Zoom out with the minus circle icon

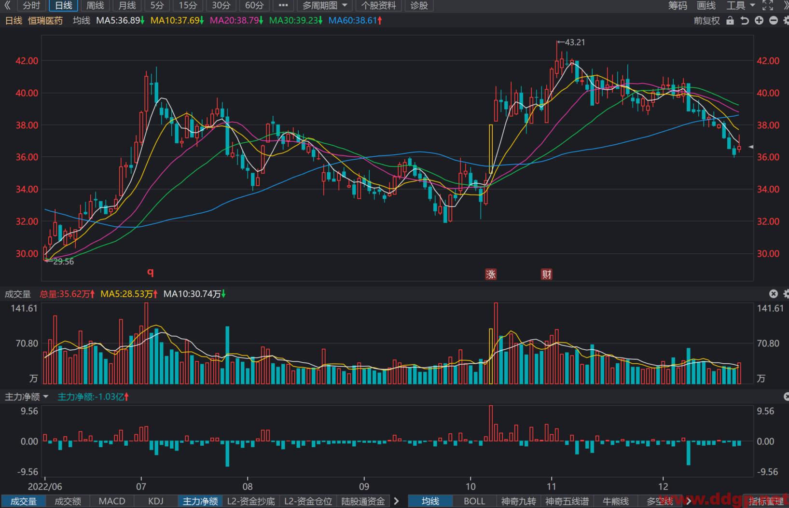pyautogui.click(x=774, y=20)
